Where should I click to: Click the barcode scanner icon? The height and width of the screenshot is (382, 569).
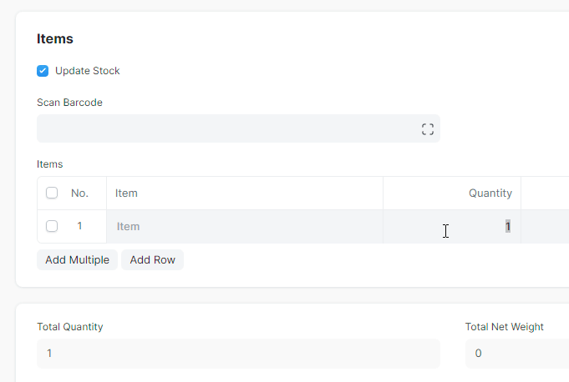[428, 129]
